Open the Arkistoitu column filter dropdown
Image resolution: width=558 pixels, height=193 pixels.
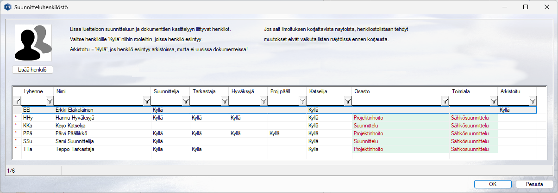(532, 101)
